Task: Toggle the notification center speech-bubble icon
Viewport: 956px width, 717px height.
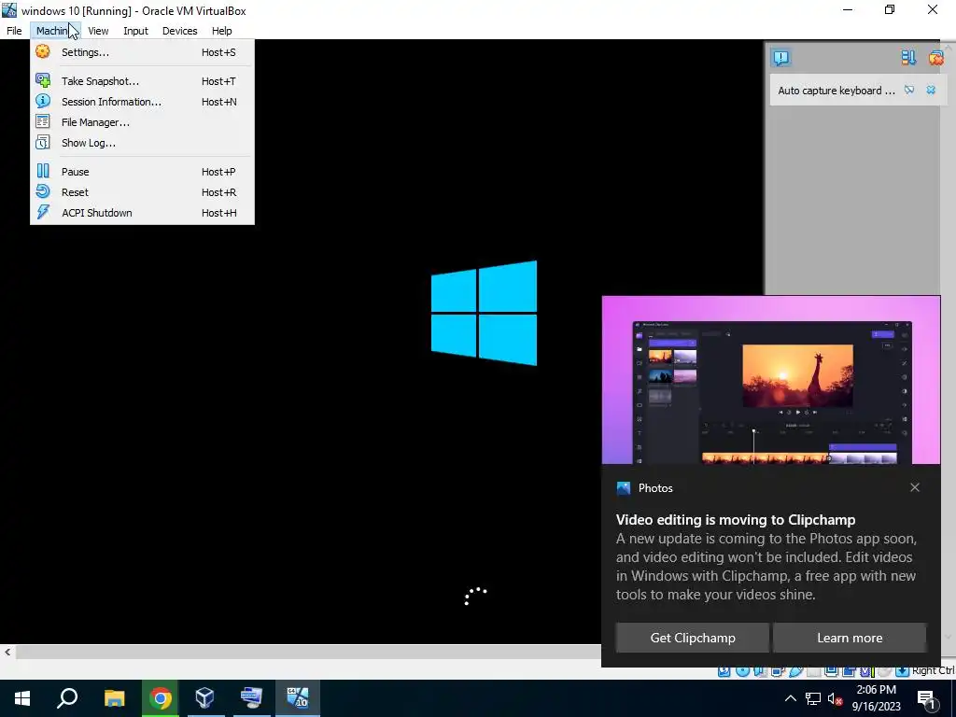Action: (781, 57)
